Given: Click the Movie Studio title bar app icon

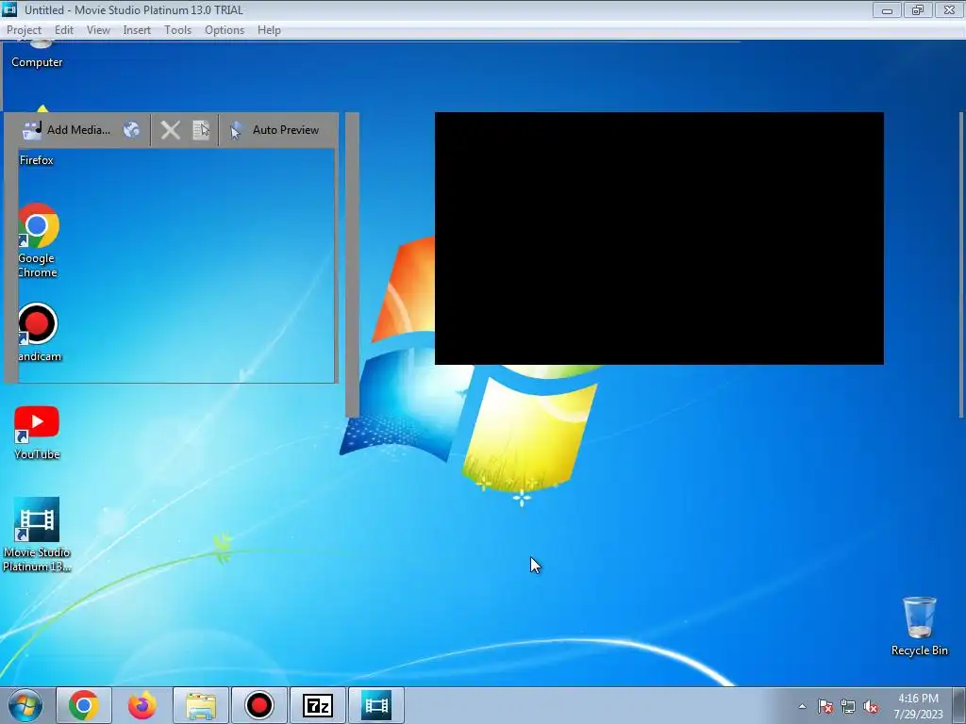Looking at the screenshot, I should [9, 9].
